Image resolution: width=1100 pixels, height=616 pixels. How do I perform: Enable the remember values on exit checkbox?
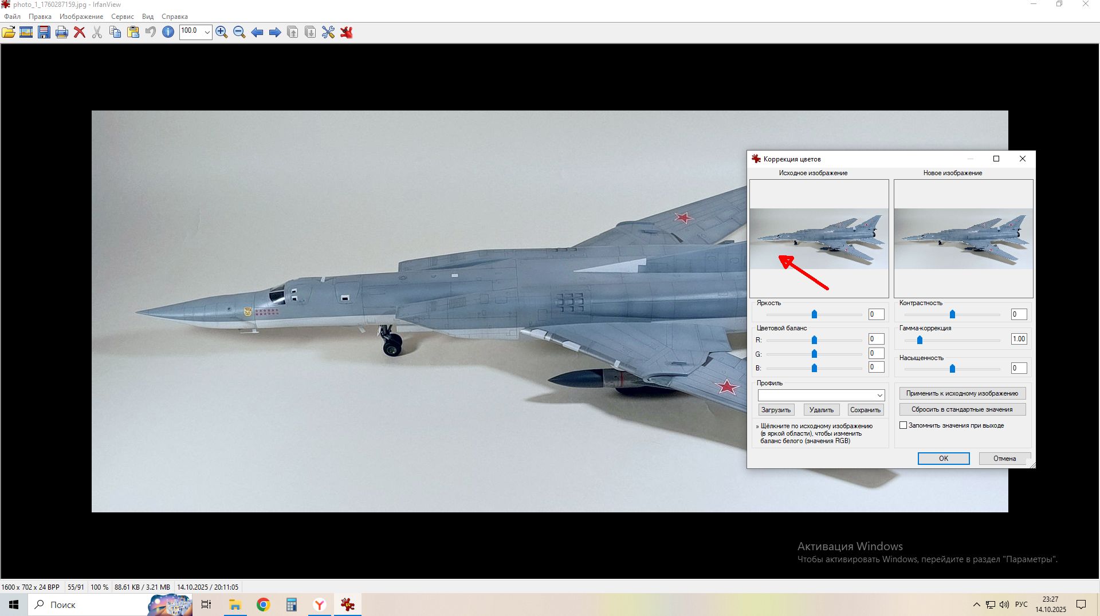[x=903, y=425]
